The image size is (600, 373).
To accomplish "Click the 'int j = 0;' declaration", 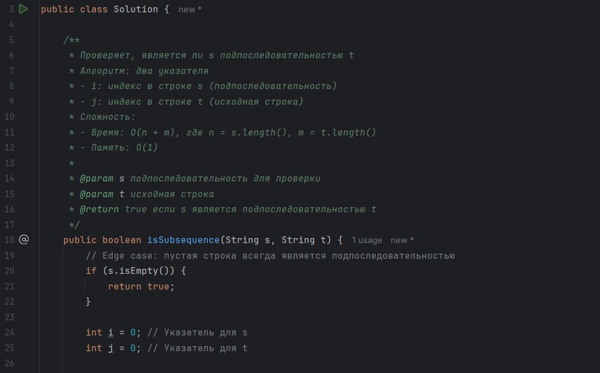I will (113, 348).
